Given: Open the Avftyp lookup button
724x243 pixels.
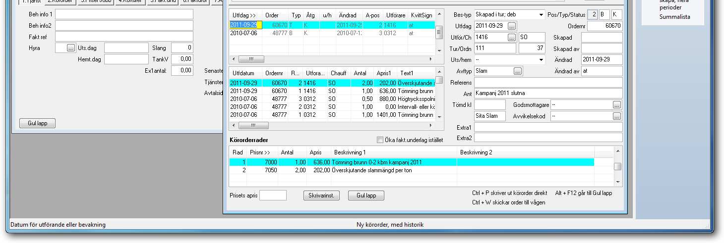Looking at the screenshot, I should pyautogui.click(x=518, y=71).
